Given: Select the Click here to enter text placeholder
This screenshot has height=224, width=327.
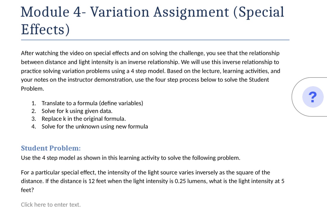Looking at the screenshot, I should click(x=51, y=205).
